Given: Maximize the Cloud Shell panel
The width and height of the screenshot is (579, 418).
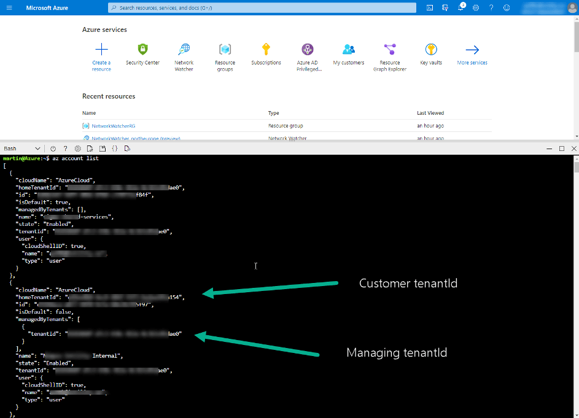Looking at the screenshot, I should click(x=562, y=149).
